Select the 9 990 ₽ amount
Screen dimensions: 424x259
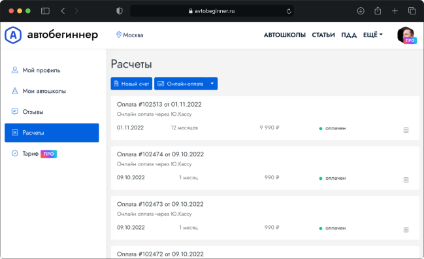(269, 128)
